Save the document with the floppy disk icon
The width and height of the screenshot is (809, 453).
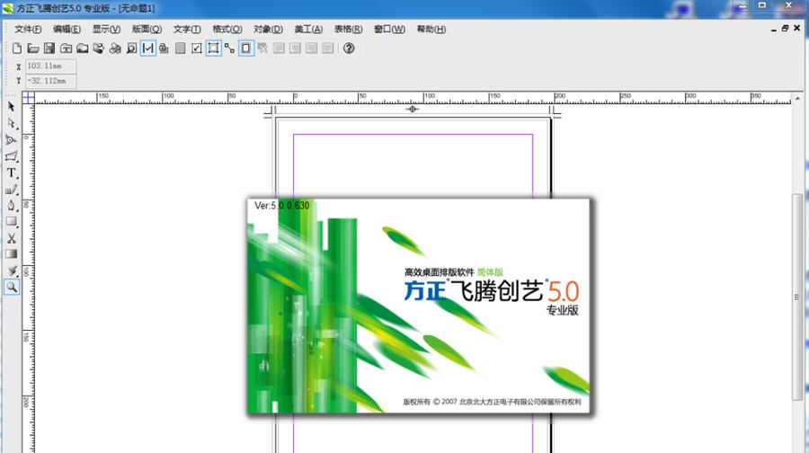point(49,48)
